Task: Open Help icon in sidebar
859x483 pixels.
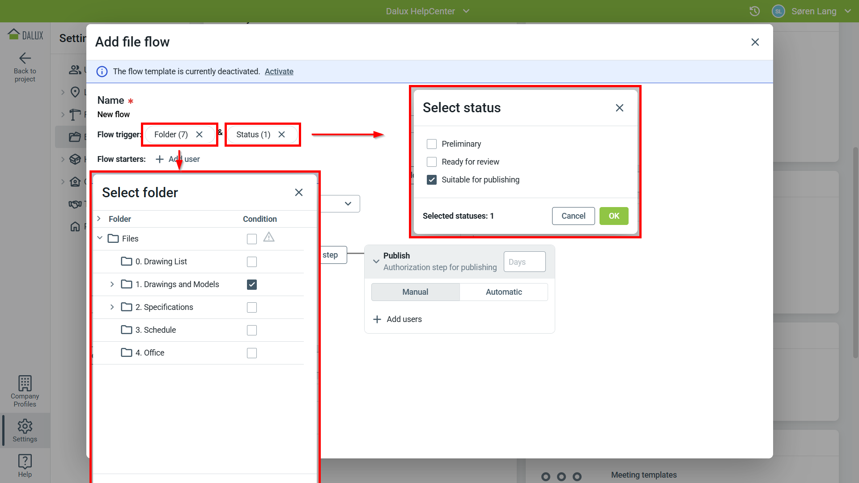Action: pyautogui.click(x=25, y=466)
